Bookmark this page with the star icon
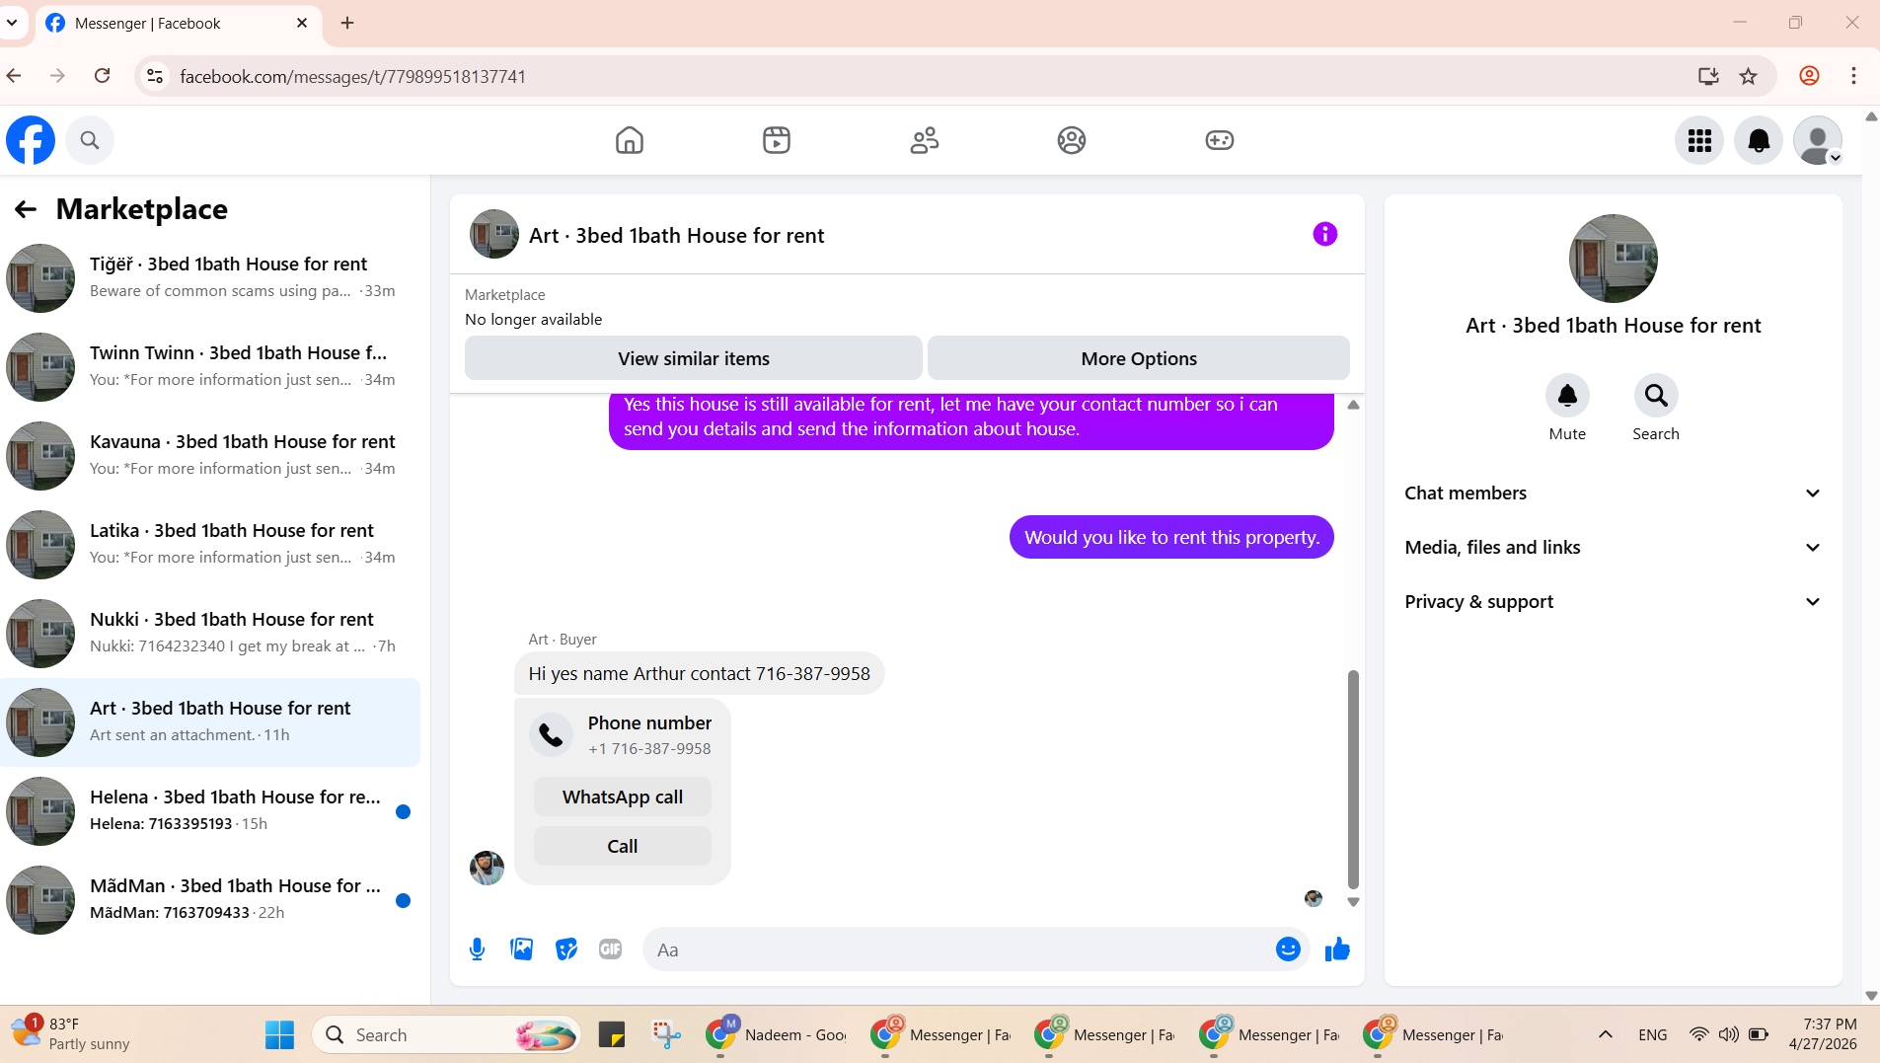This screenshot has height=1063, width=1880. 1749,76
